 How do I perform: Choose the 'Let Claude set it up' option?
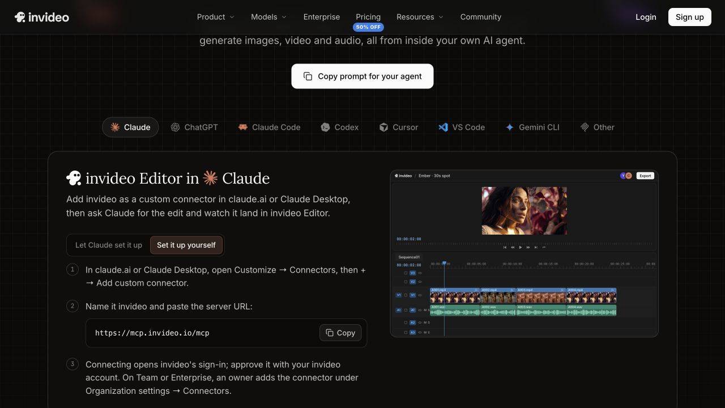coord(109,245)
